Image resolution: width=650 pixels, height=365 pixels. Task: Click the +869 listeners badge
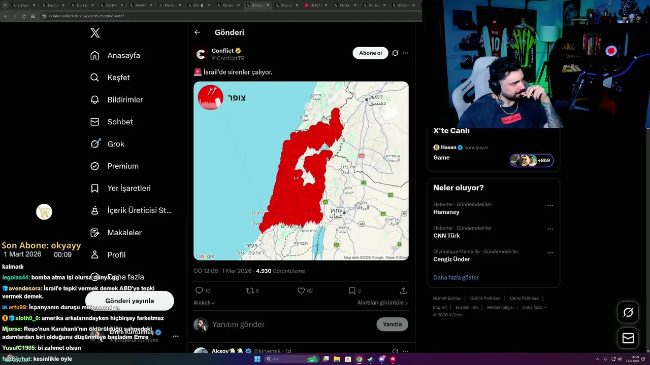(x=532, y=160)
